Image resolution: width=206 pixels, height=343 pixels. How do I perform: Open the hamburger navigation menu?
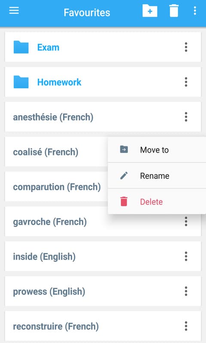[14, 10]
